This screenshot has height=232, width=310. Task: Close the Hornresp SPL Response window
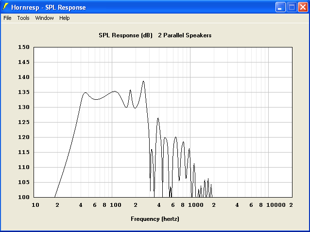pos(303,7)
